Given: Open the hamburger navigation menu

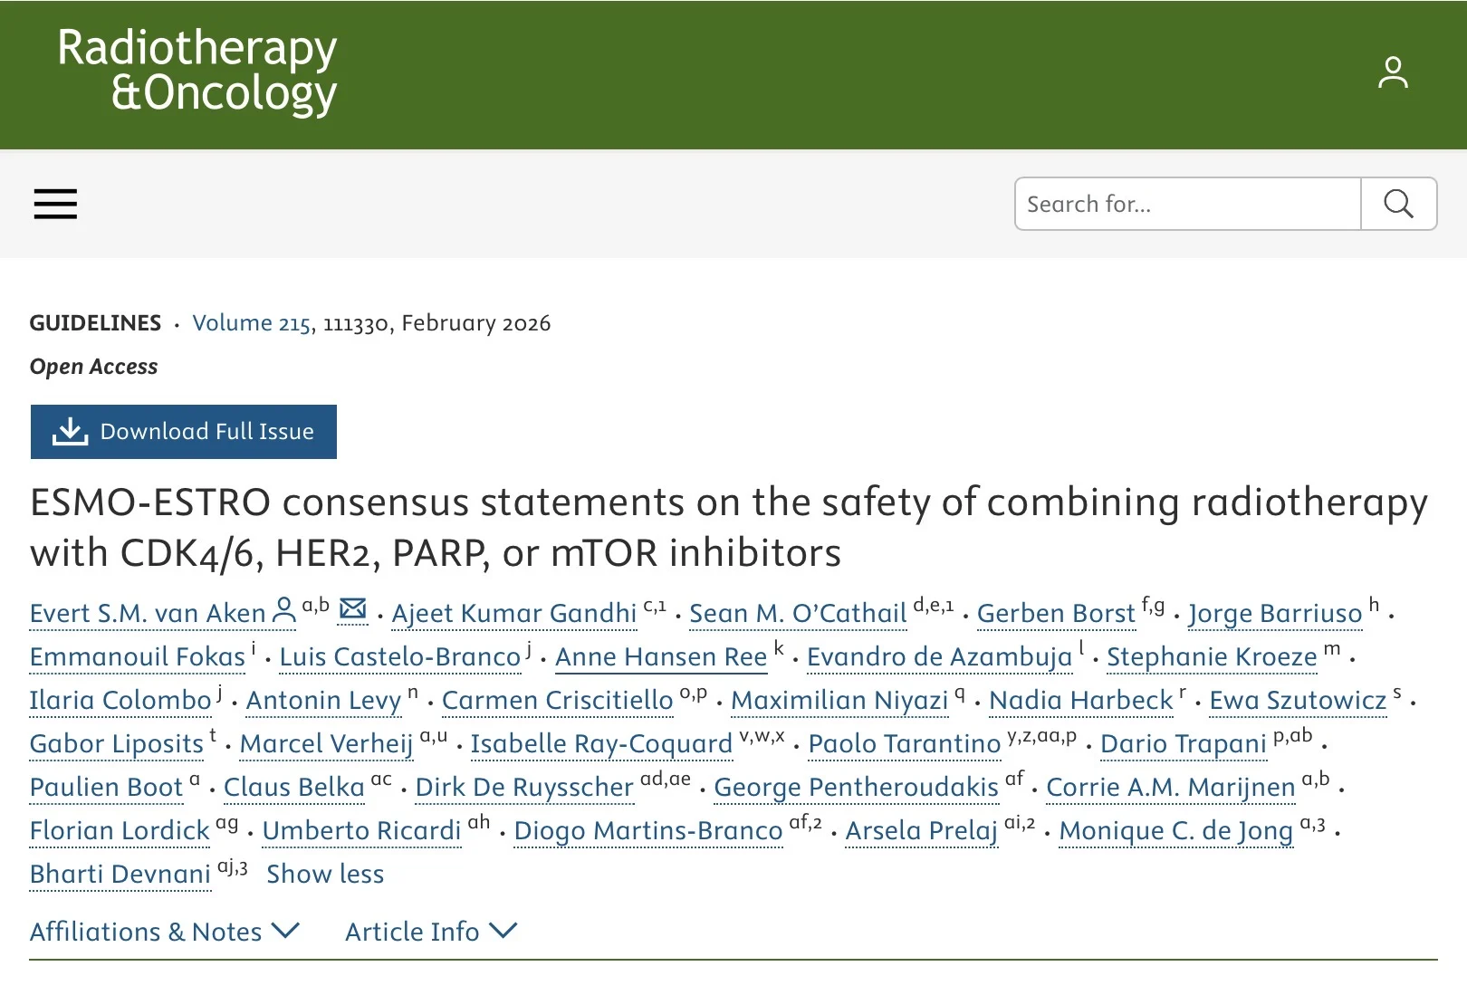Looking at the screenshot, I should tap(55, 204).
